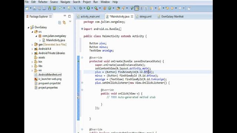This screenshot has width=237, height=133.
Task: Expand the Android 4.4 library node
Action: 32,49
